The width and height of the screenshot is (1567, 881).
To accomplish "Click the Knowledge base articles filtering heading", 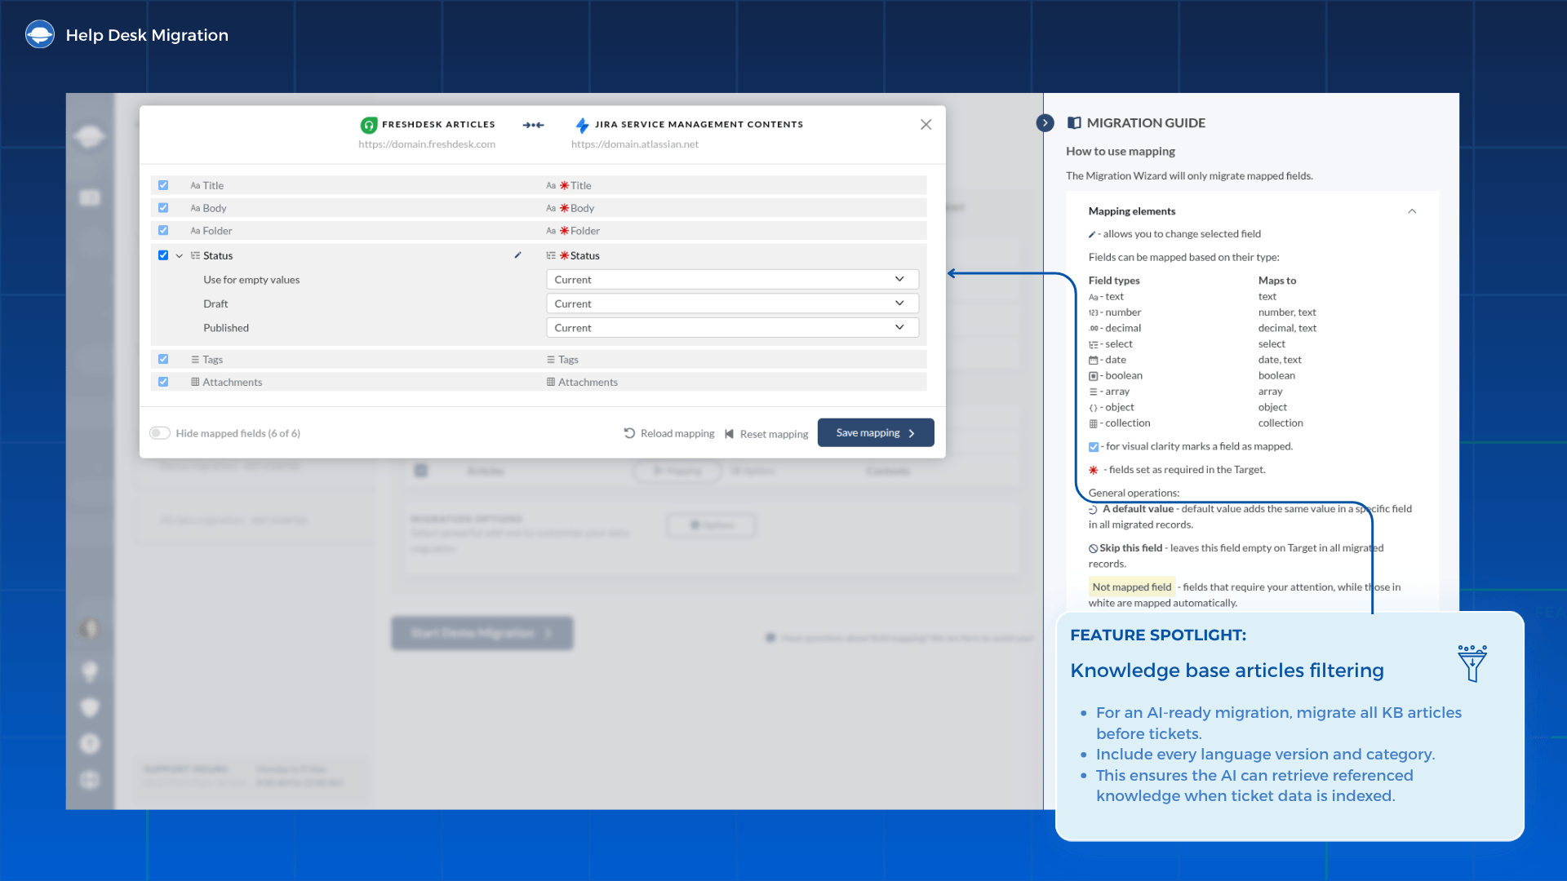I will (1227, 671).
